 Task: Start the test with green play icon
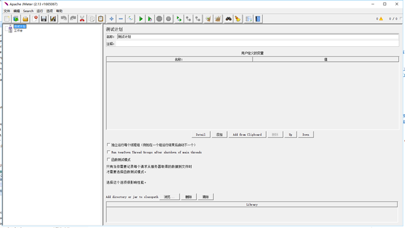click(141, 19)
